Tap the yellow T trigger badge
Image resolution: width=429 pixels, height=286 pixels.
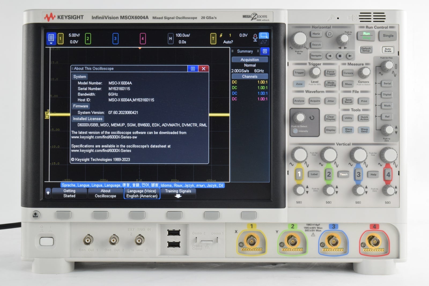point(213,39)
